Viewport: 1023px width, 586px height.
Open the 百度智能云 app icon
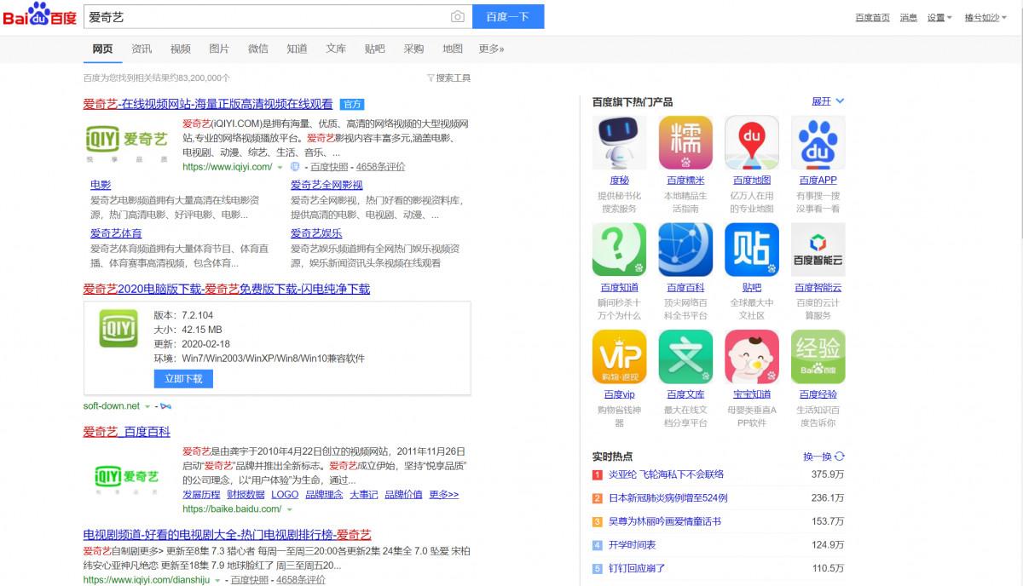(818, 250)
